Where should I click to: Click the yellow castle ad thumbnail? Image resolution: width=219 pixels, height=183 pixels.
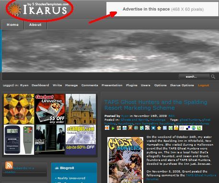(81, 109)
